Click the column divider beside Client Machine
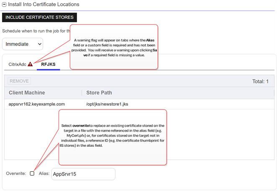The width and height of the screenshot is (277, 191). [x=82, y=93]
